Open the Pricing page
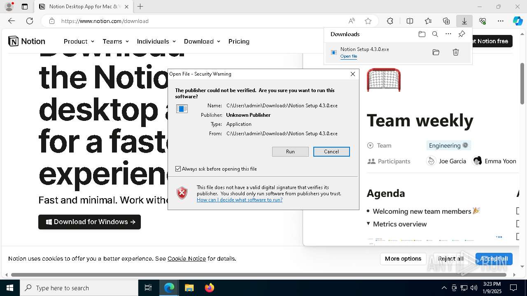Viewport: 527px width, 296px height. point(239,42)
